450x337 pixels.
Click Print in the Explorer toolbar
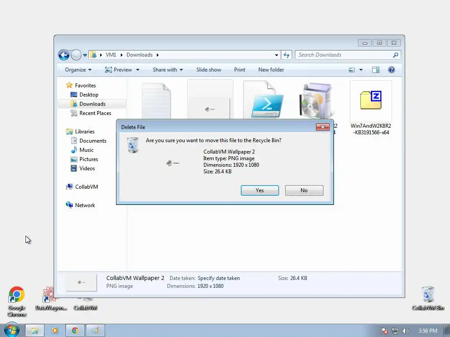[240, 70]
